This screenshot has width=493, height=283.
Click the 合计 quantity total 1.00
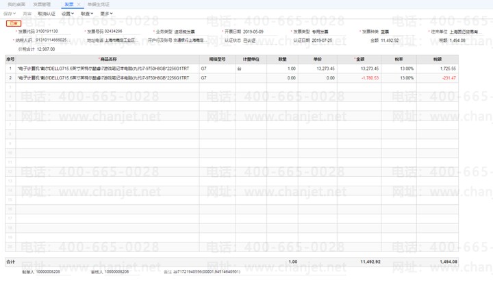point(293,262)
